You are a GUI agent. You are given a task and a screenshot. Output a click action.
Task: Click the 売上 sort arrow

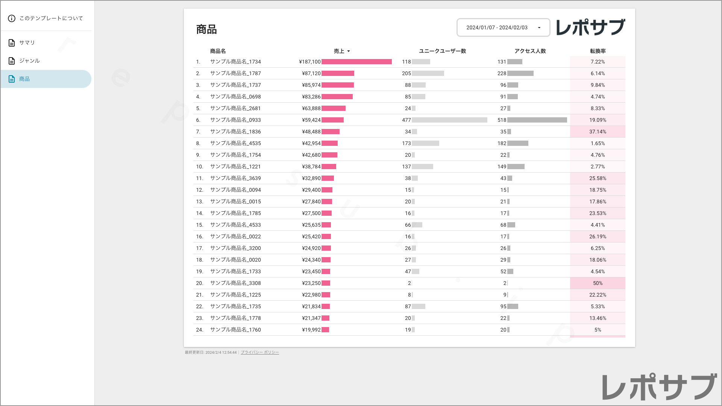click(x=349, y=52)
